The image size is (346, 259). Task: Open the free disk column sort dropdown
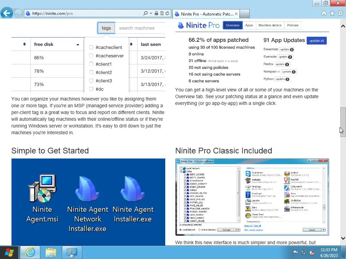(78, 45)
